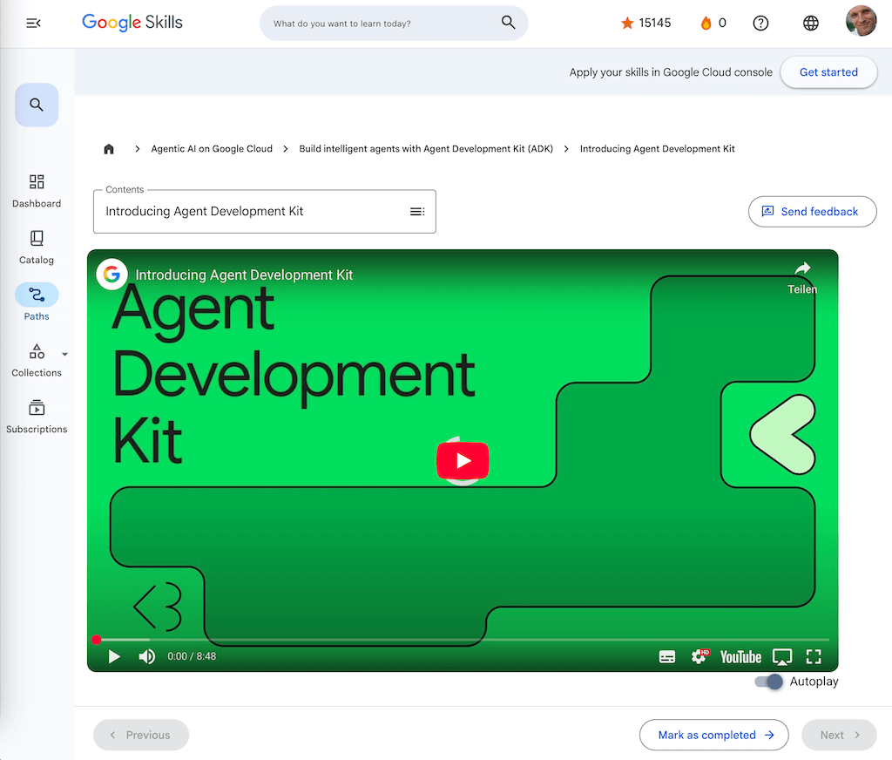
Task: Click the AirPlay cast icon
Action: (782, 657)
